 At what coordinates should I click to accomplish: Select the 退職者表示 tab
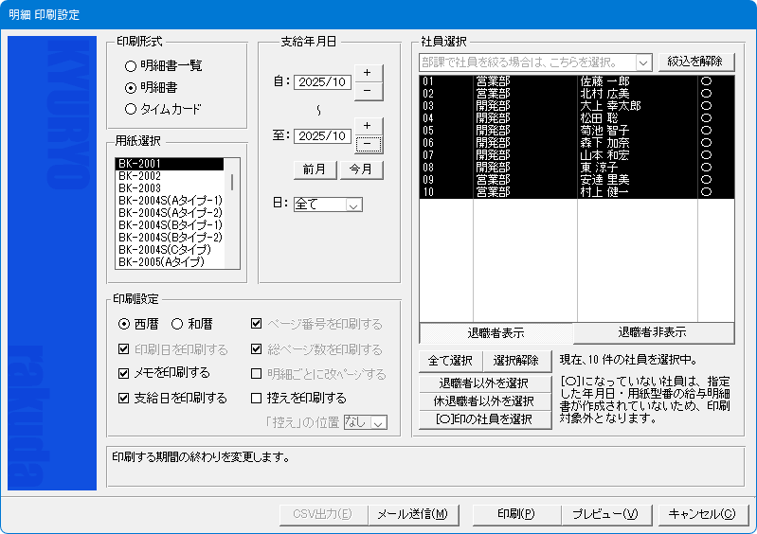tap(496, 333)
